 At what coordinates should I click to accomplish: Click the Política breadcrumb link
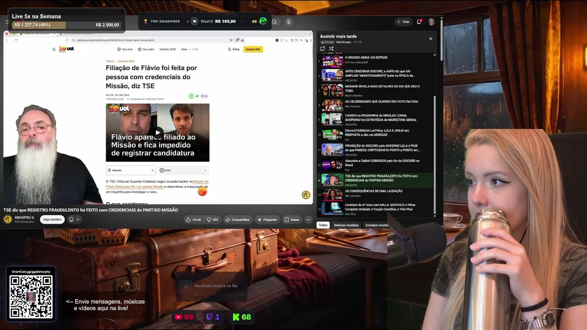coord(110,61)
